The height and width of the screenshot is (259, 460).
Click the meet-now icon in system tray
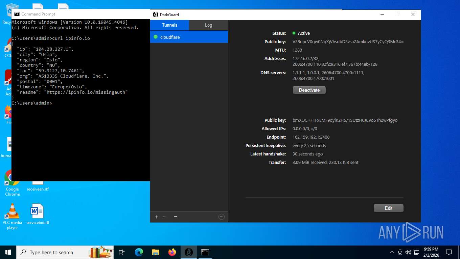[x=400, y=252]
